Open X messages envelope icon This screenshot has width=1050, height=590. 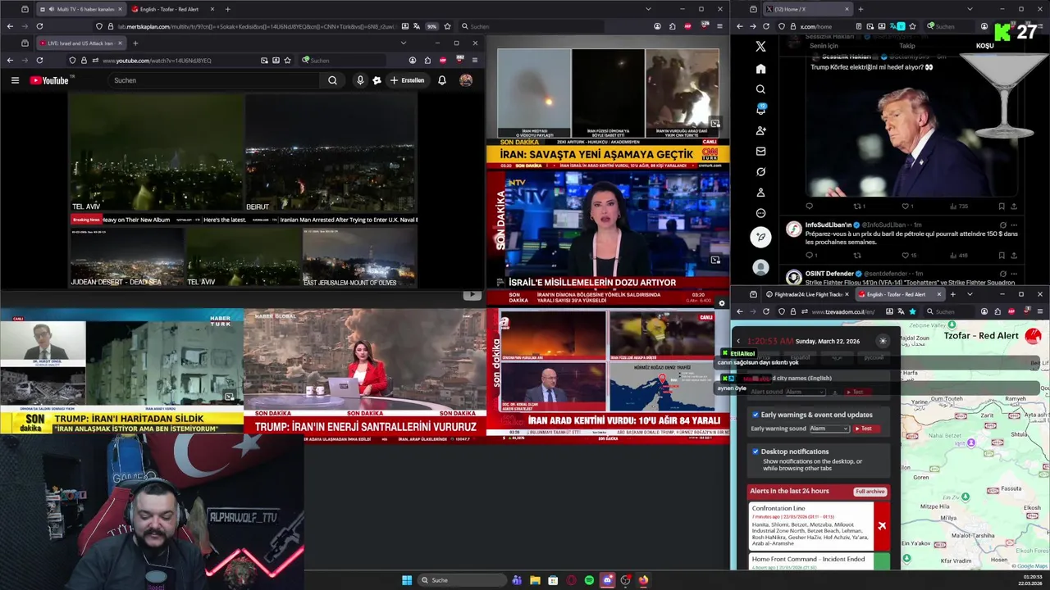tap(760, 151)
